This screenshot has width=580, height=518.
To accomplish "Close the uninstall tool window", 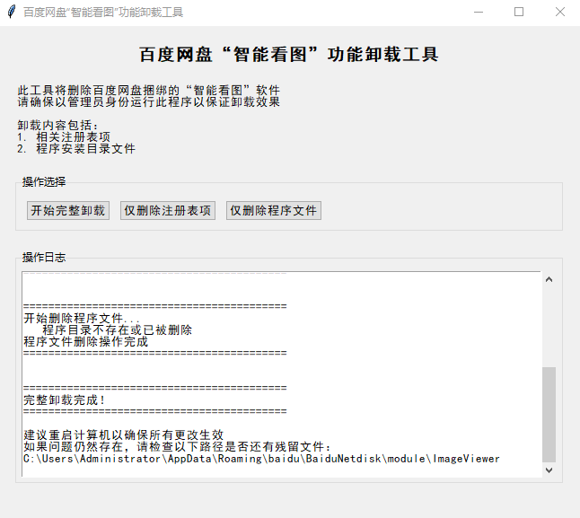I will [559, 13].
